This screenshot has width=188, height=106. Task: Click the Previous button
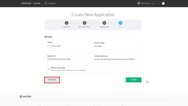tap(52, 80)
